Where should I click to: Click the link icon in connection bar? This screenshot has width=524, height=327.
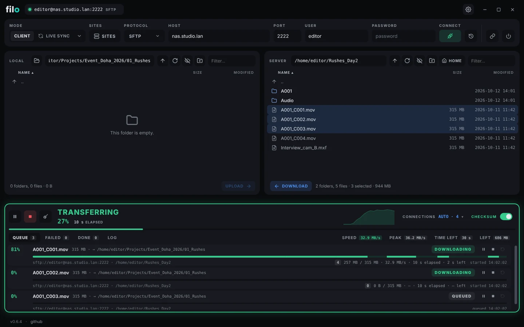coord(492,36)
